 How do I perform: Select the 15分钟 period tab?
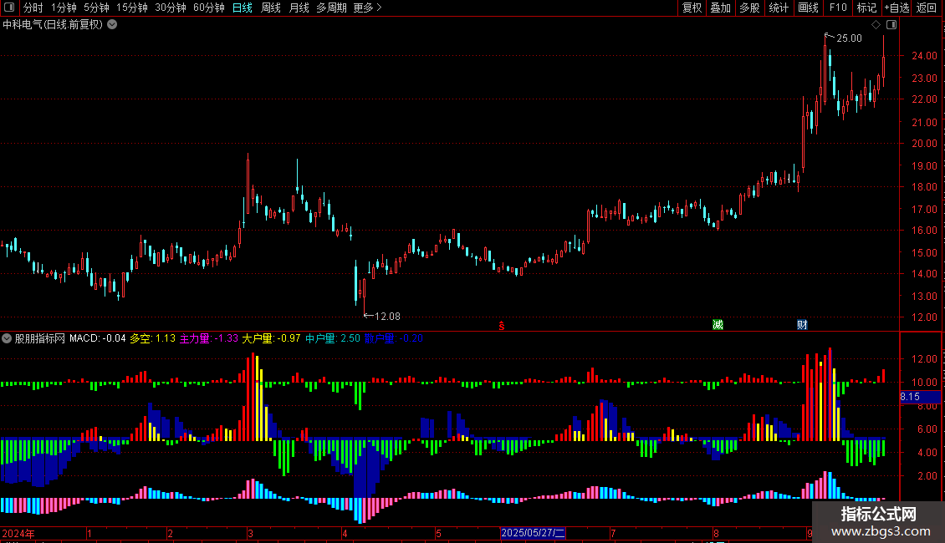132,8
